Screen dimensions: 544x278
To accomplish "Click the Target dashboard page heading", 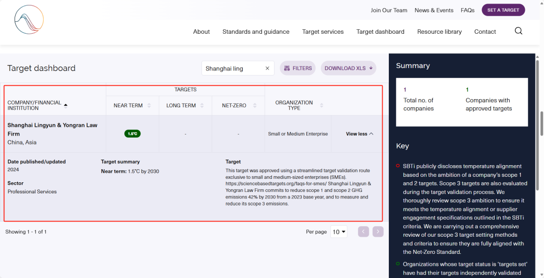I will point(41,68).
